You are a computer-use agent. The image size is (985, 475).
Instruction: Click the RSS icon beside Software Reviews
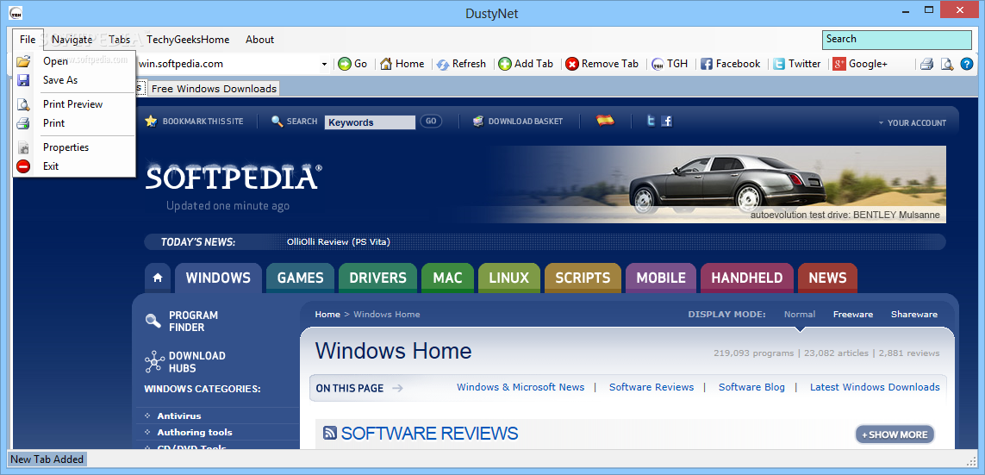point(330,433)
